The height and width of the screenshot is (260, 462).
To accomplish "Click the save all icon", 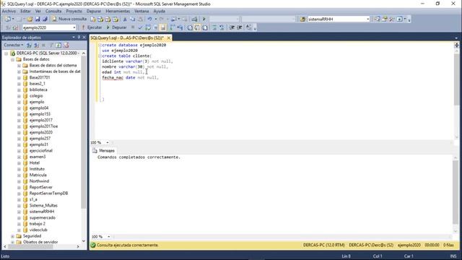I will coord(45,19).
